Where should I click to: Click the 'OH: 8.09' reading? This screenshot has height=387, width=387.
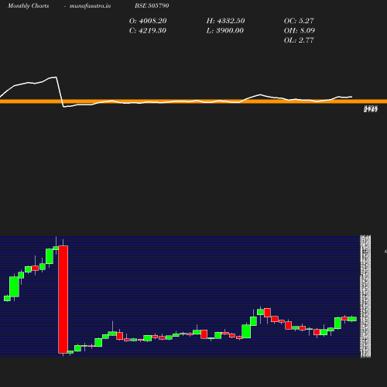(x=300, y=30)
